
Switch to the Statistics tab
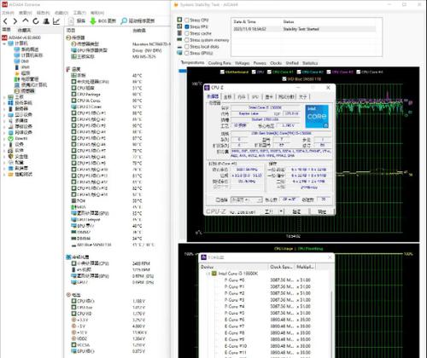coord(310,63)
